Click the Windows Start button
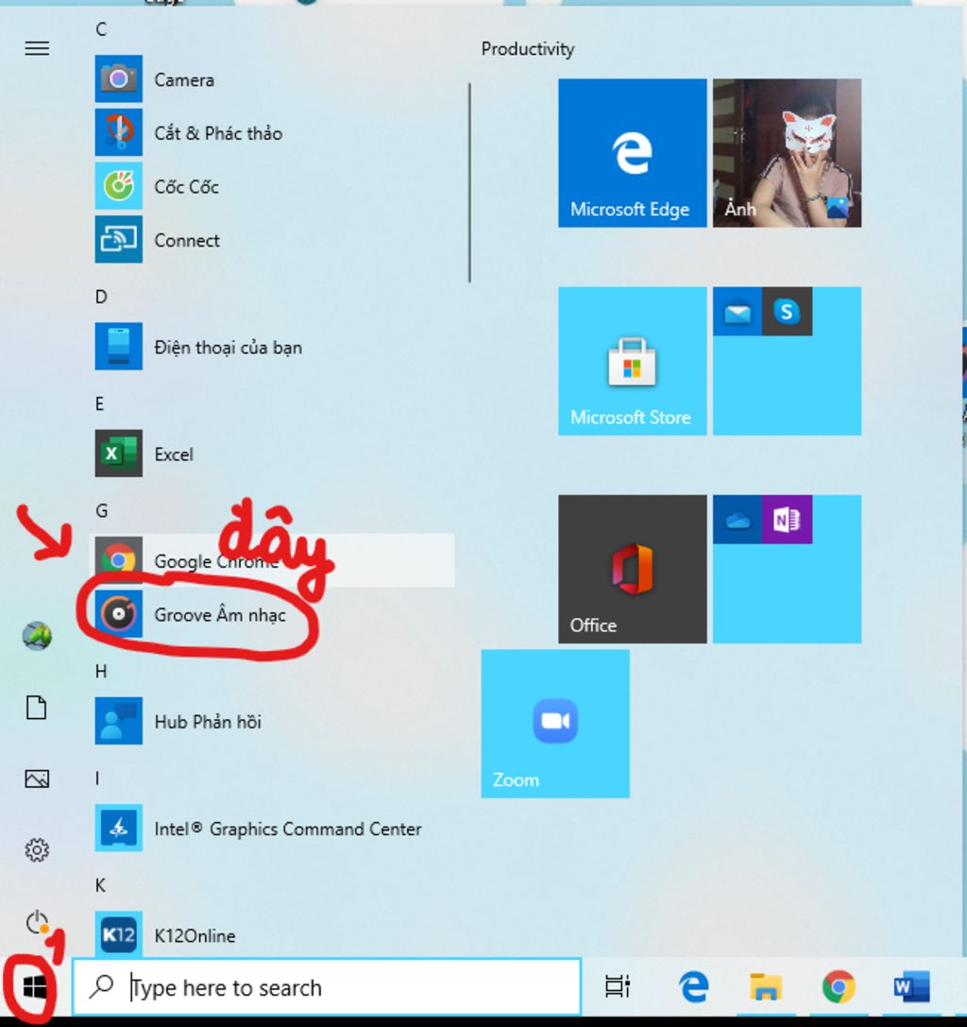This screenshot has width=967, height=1027. [35, 987]
